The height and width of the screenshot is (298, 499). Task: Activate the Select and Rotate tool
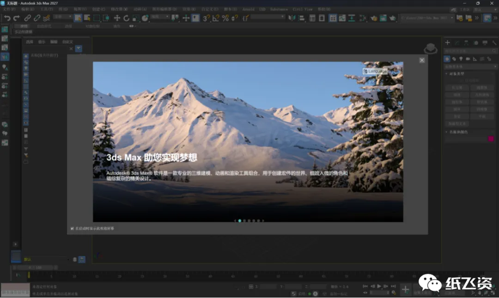(126, 18)
